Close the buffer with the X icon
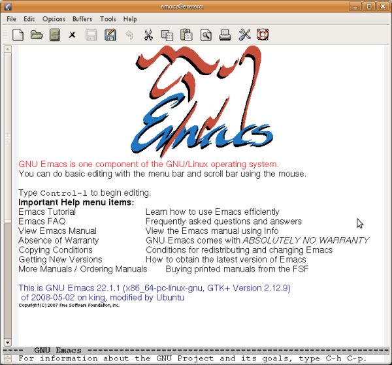392x365 pixels. [x=73, y=35]
